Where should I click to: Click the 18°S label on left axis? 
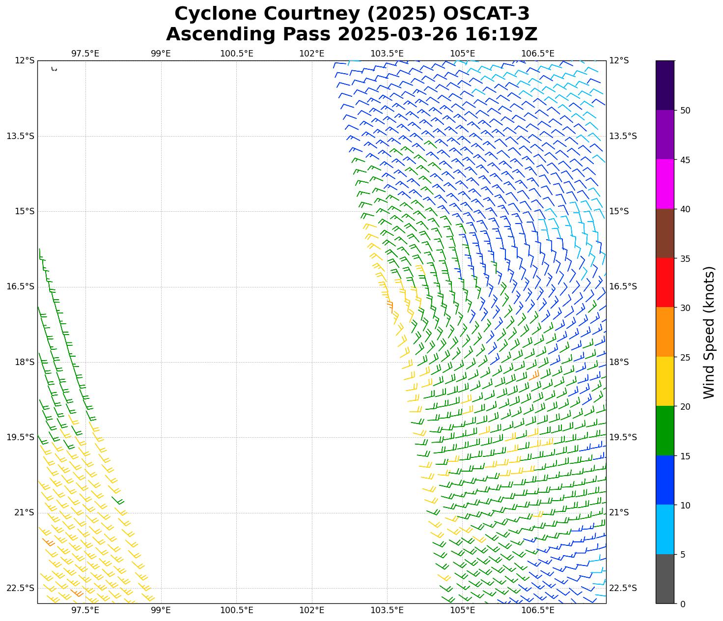(x=25, y=362)
